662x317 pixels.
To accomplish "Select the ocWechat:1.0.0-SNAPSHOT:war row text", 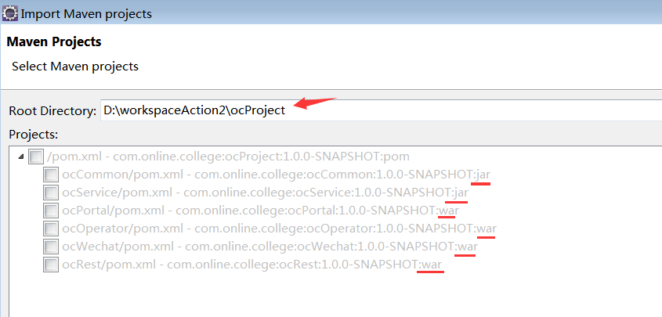I will [270, 247].
